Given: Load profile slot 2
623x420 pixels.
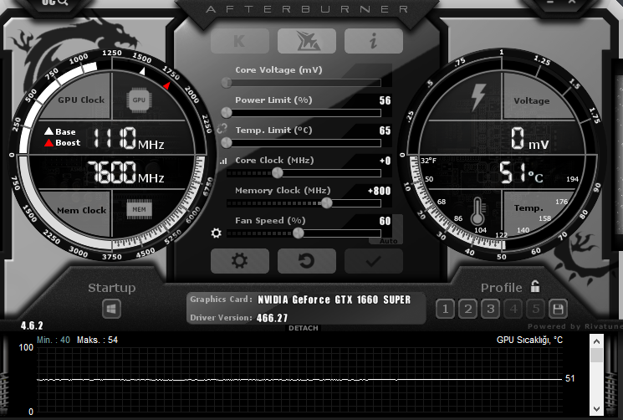Looking at the screenshot, I should point(467,309).
